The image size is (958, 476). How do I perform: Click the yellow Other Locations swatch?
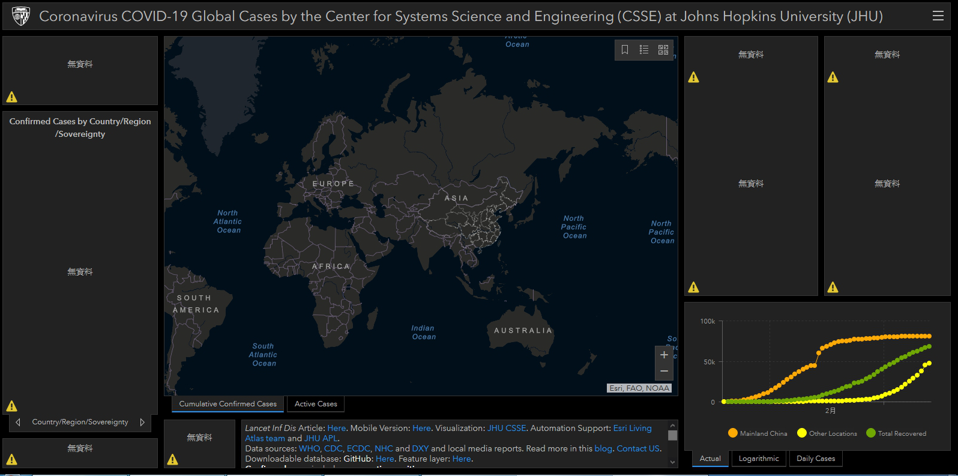(x=802, y=433)
